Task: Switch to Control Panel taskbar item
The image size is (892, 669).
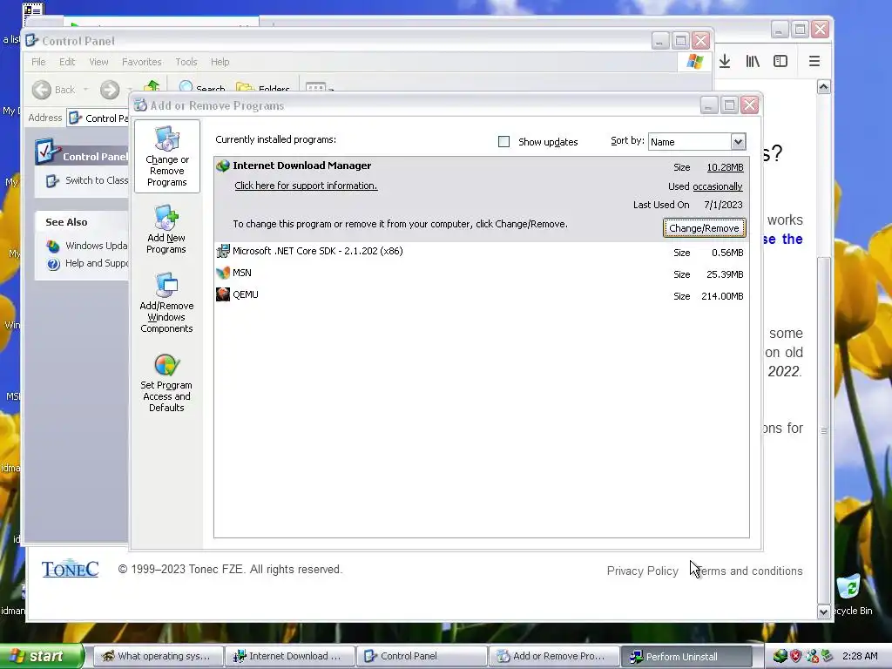Action: [x=421, y=656]
